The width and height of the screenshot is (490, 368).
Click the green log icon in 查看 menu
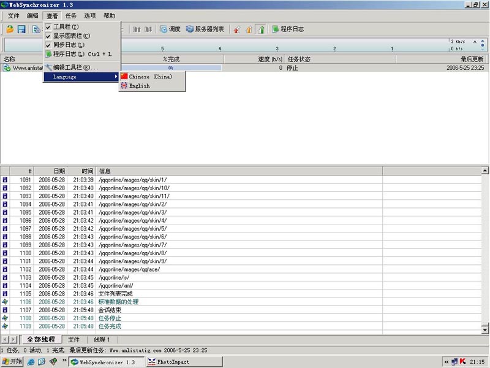[x=48, y=54]
